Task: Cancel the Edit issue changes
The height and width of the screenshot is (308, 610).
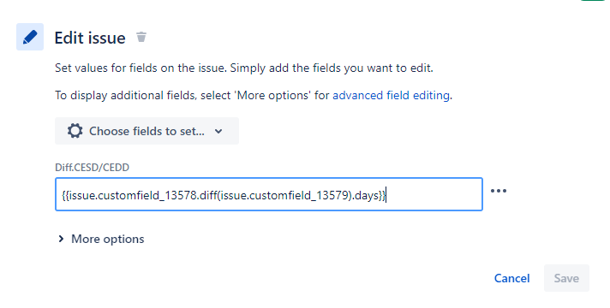Action: click(x=511, y=278)
